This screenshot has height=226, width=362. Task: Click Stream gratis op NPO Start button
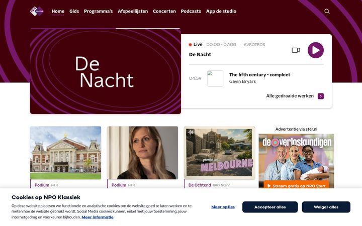pos(297,186)
